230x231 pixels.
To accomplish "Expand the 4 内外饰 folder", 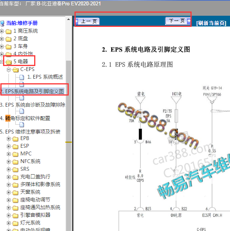I will tap(2, 54).
